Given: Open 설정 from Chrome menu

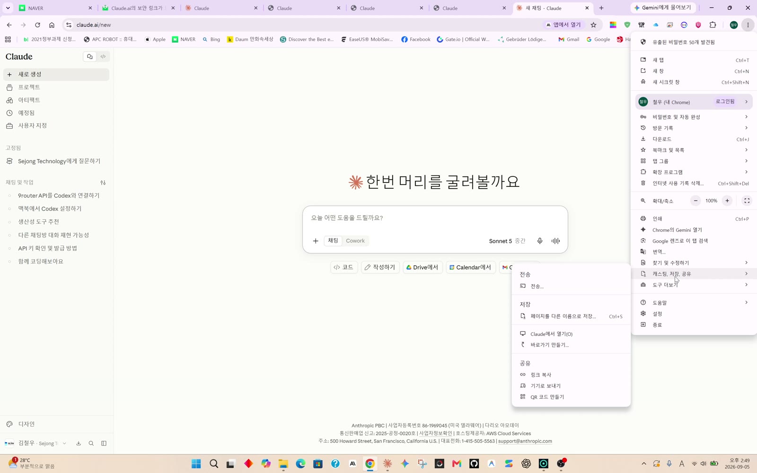Looking at the screenshot, I should pos(694,314).
